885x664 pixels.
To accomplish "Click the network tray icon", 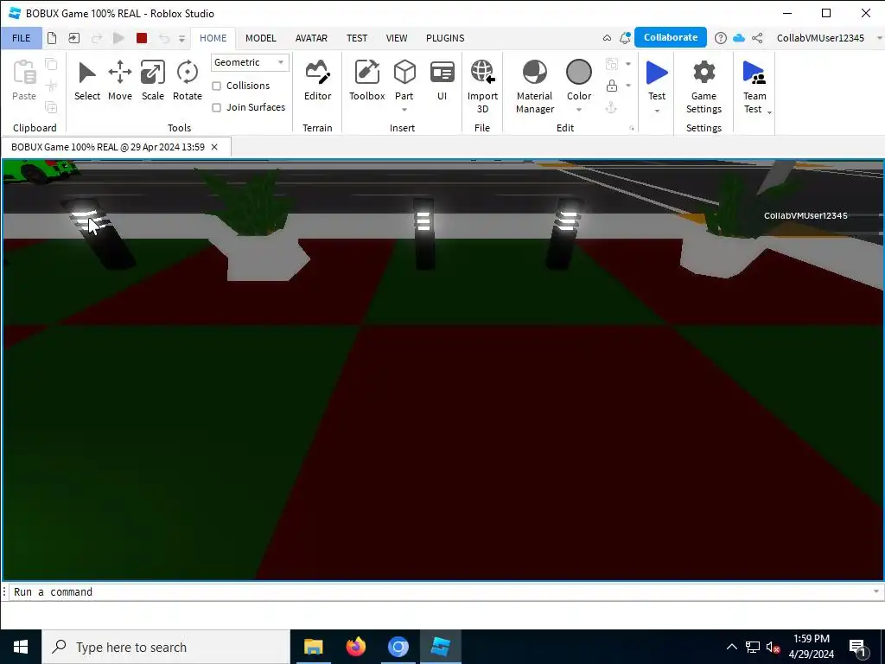I will pyautogui.click(x=753, y=647).
